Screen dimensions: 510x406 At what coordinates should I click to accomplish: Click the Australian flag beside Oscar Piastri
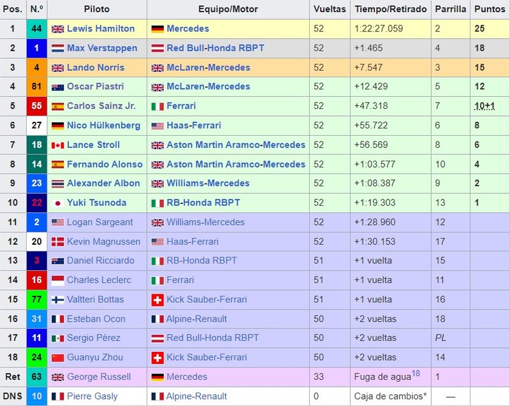[x=57, y=87]
